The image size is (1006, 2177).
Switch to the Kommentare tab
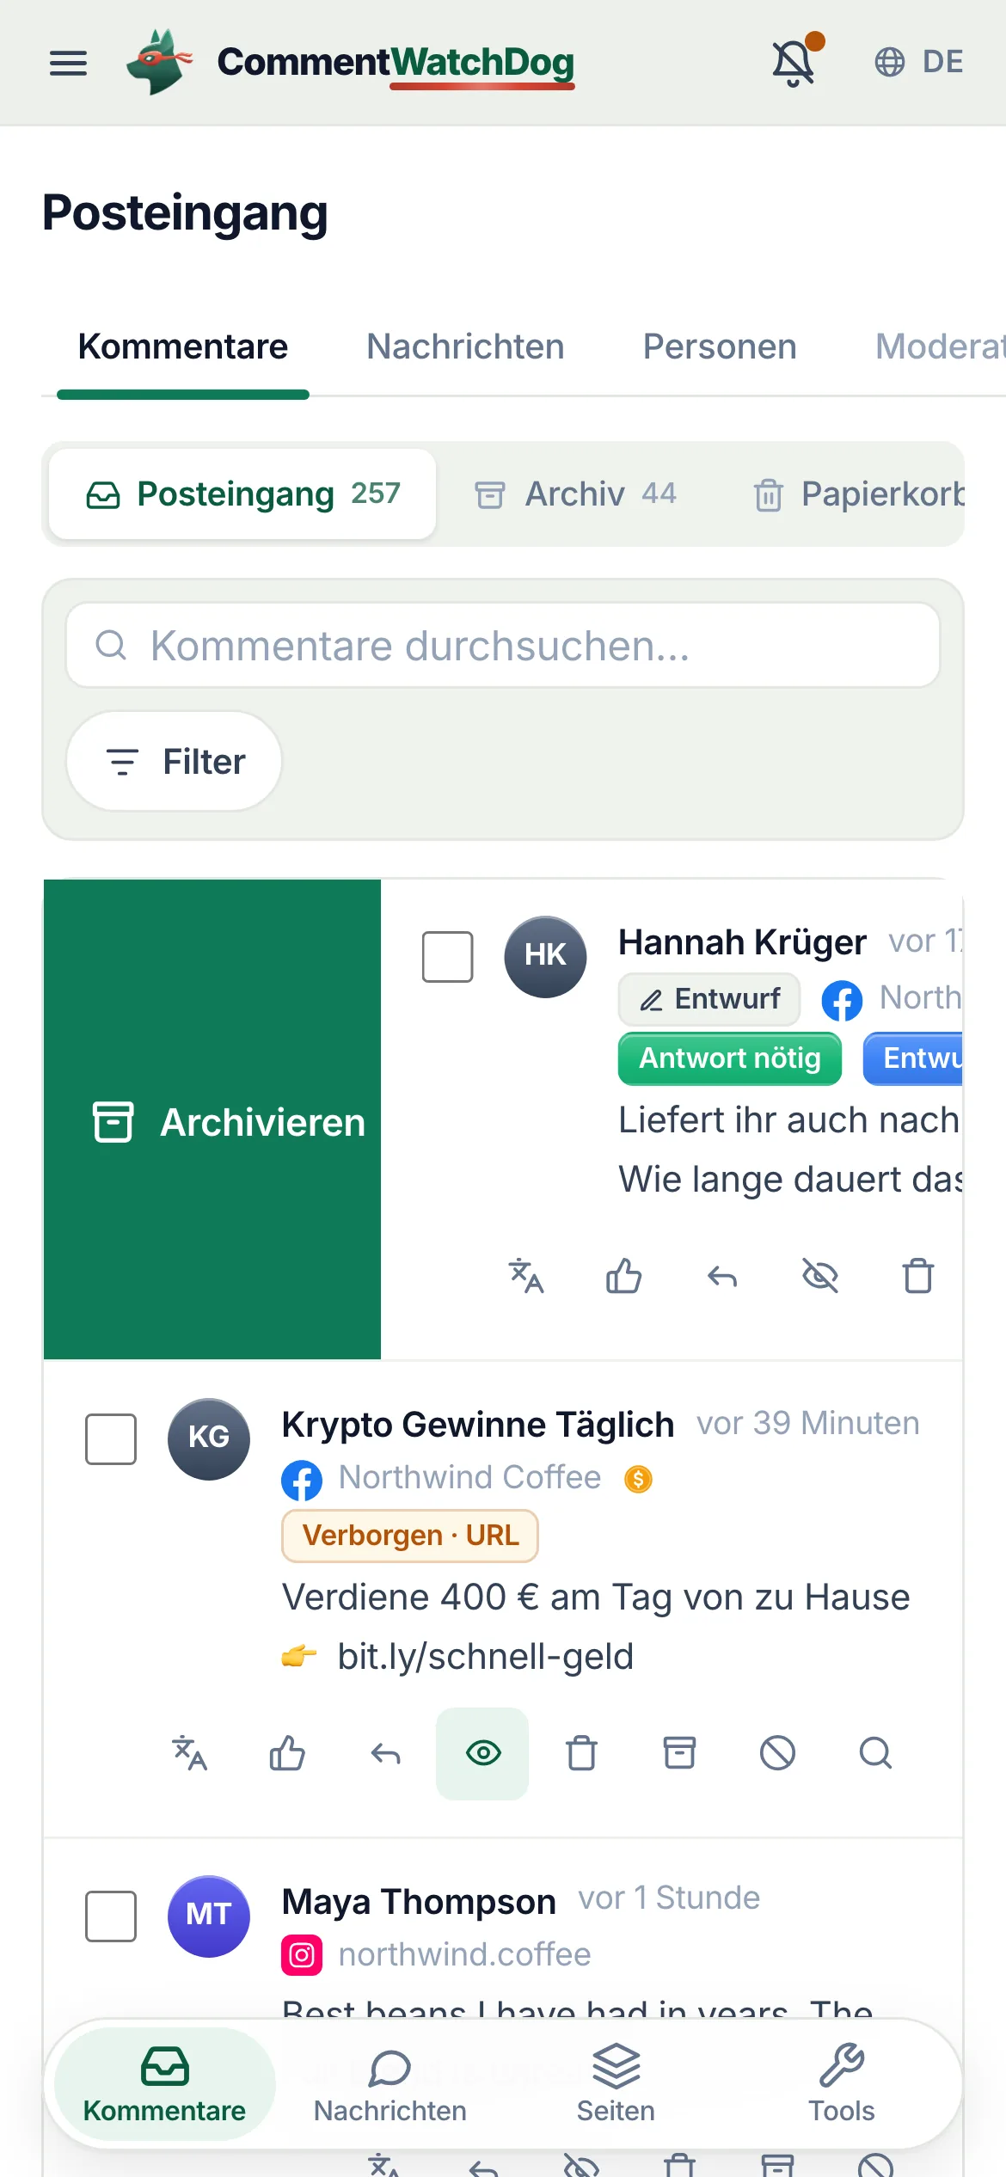pyautogui.click(x=183, y=347)
